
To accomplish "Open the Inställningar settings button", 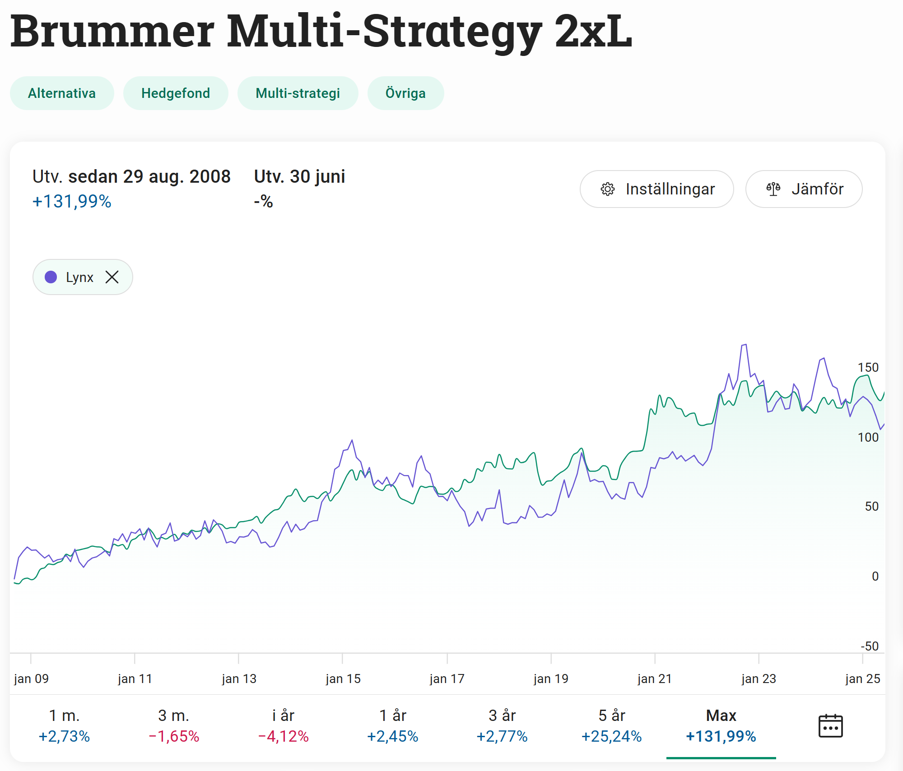I will 656,189.
